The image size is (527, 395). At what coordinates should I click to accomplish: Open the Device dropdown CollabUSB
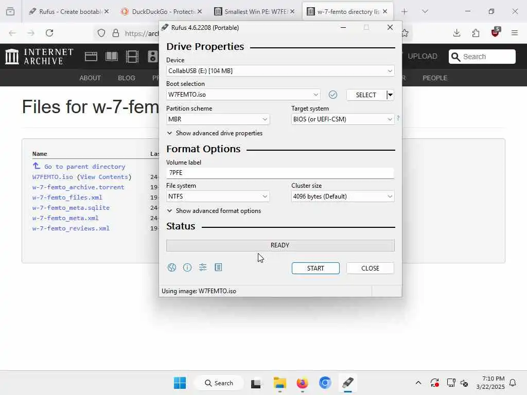click(280, 71)
